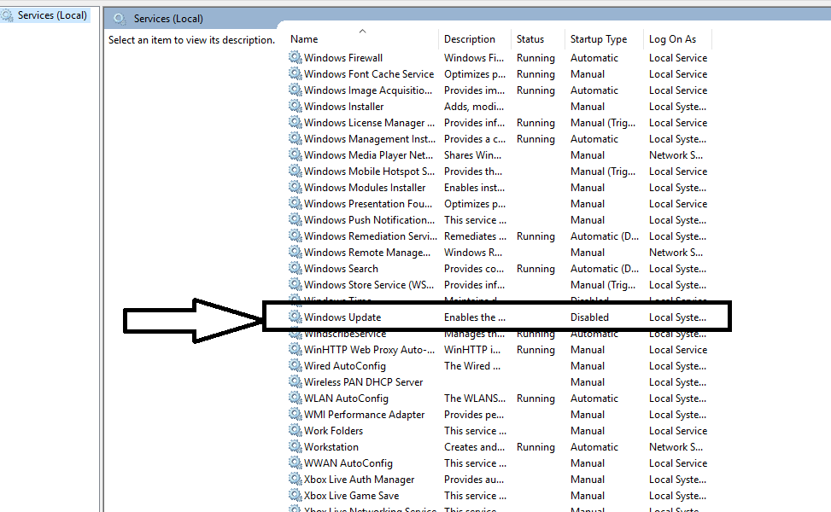Select the Windows Modules Installer service
Image resolution: width=831 pixels, height=512 pixels.
[365, 188]
